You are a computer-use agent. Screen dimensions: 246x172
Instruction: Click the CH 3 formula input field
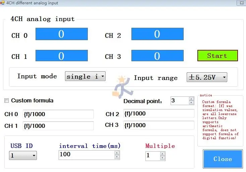159,125
